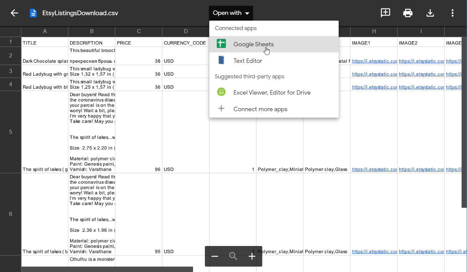Click the Excel Viewer XLS icon
This screenshot has height=272, width=467.
pos(221,92)
